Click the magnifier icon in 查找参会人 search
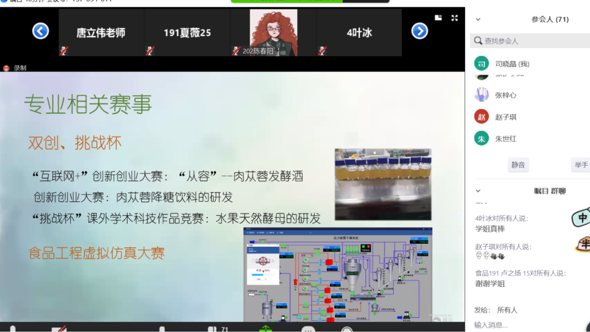Viewport: 590px width, 332px height. [x=478, y=40]
